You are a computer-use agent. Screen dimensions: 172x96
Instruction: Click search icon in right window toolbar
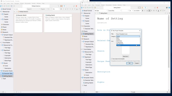(x=85, y=8)
